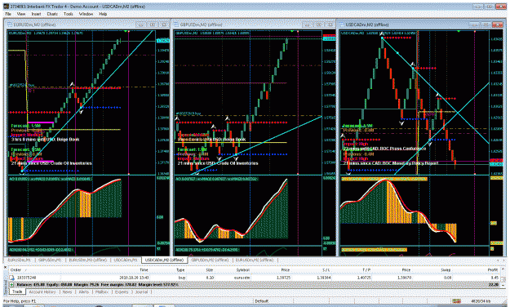
Task: Open the News terminal tab
Action: [x=67, y=291]
